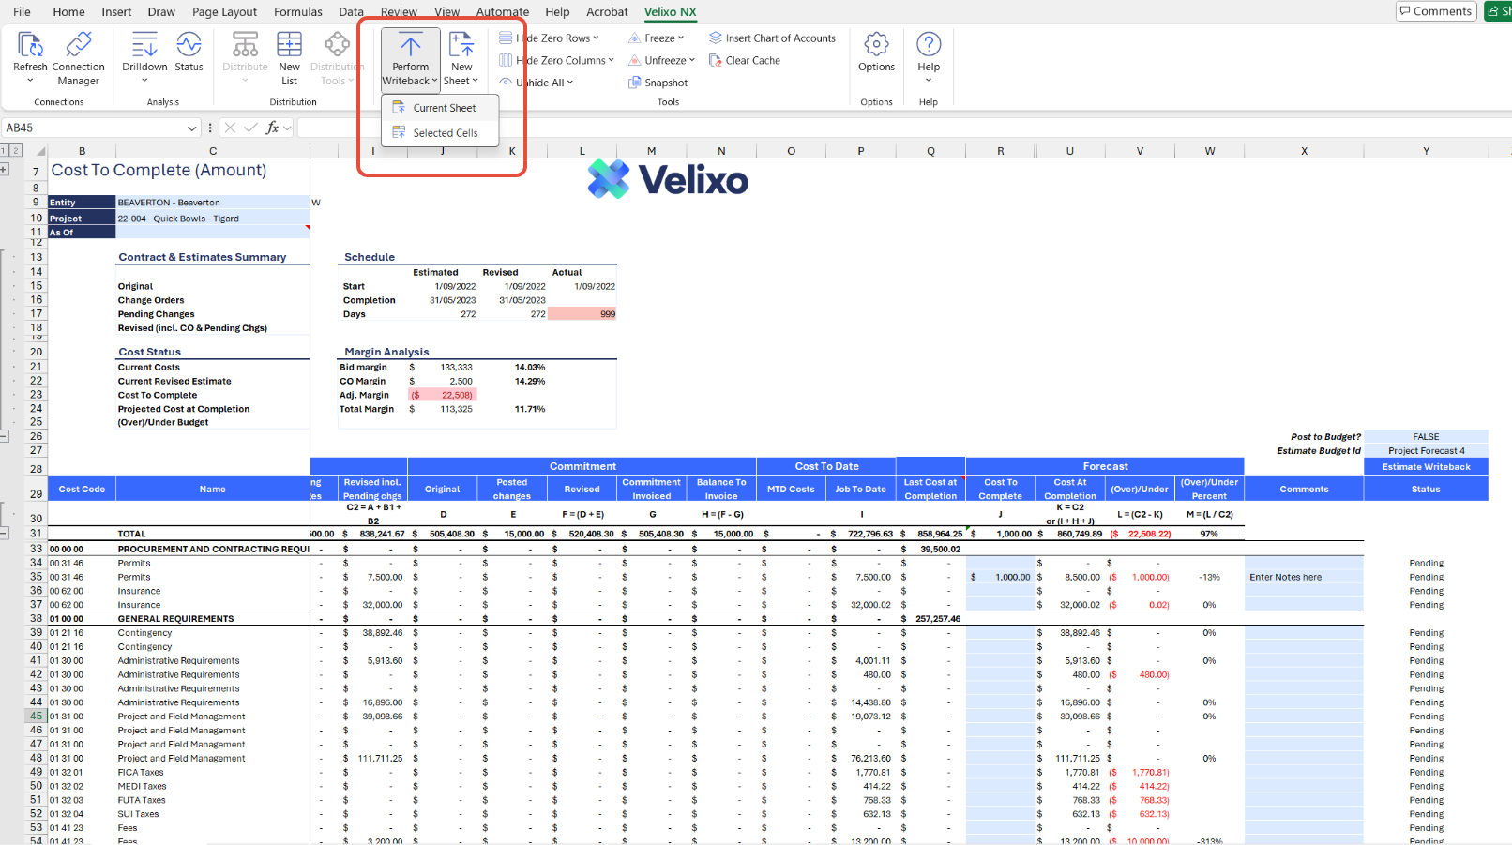This screenshot has width=1512, height=845.
Task: Choose Current Sheet from Writeback menu
Action: coord(444,108)
